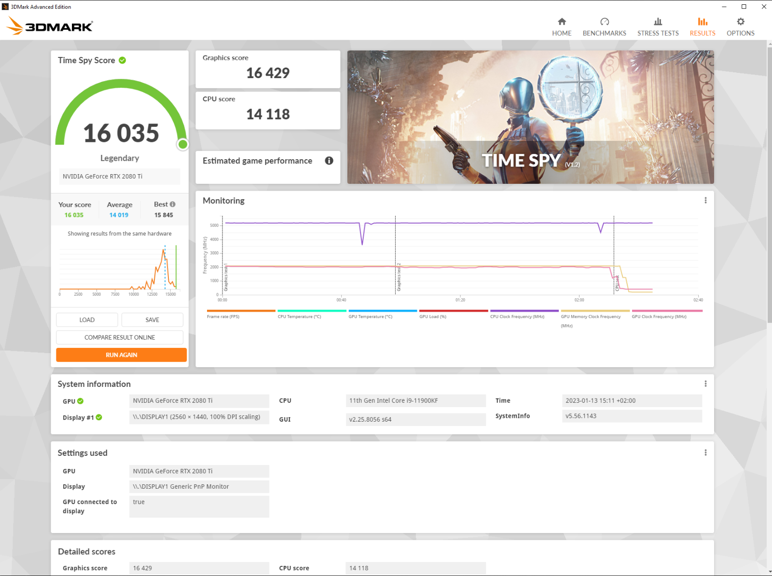Viewport: 772px width, 576px height.
Task: Click the GPU connected to display true field
Action: (199, 507)
